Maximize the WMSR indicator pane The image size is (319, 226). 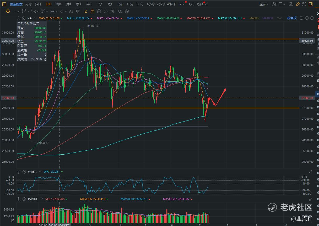click(311, 172)
